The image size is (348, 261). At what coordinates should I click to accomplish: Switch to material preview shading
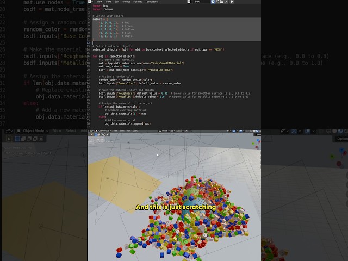tap(257, 130)
